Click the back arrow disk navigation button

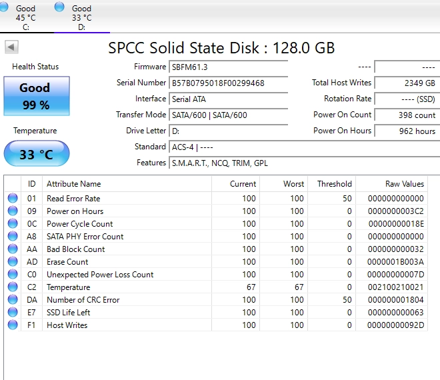11,47
